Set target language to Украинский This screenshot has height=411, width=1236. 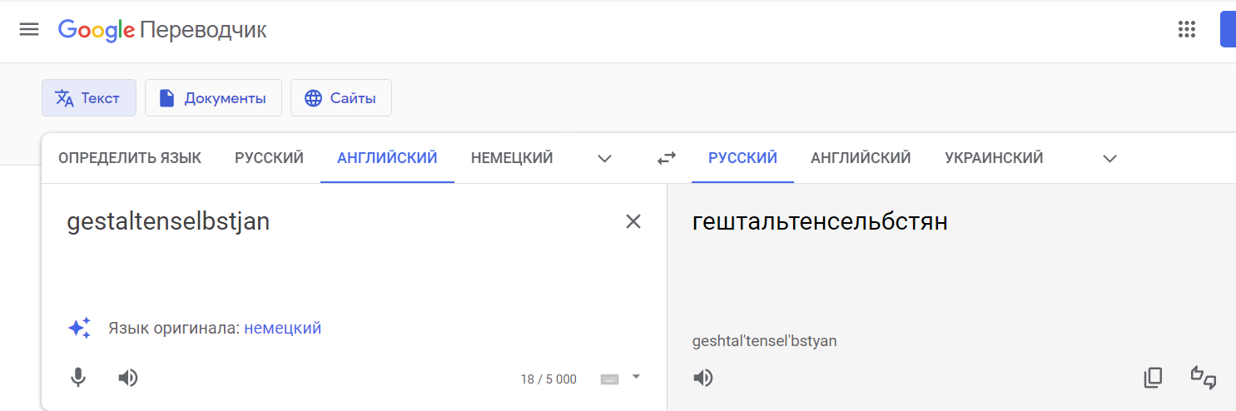[994, 158]
